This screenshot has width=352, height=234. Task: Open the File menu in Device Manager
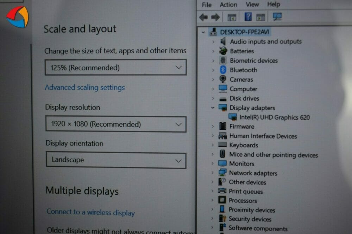(207, 5)
